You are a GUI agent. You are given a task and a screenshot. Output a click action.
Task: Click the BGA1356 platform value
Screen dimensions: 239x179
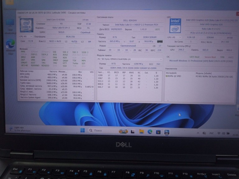[70, 37]
